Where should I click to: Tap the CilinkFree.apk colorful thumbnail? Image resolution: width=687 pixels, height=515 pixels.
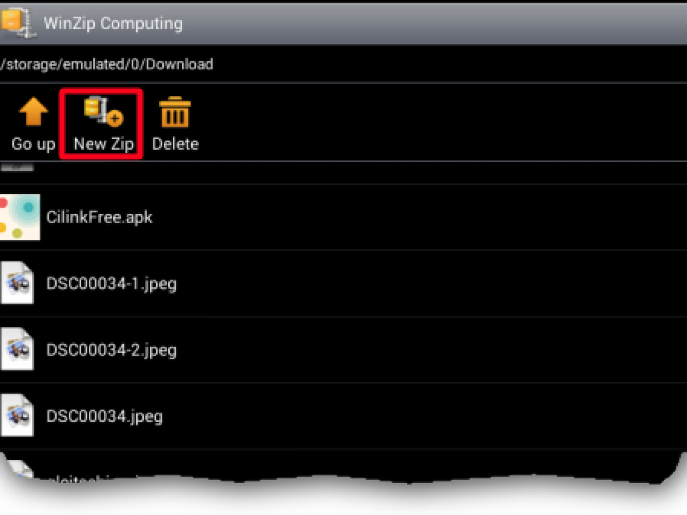click(x=19, y=217)
